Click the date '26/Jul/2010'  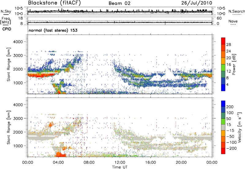pyautogui.click(x=197, y=3)
